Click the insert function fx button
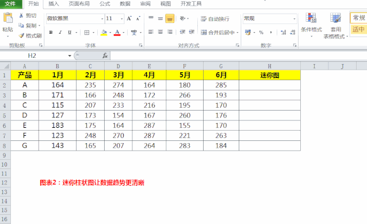 coord(105,56)
